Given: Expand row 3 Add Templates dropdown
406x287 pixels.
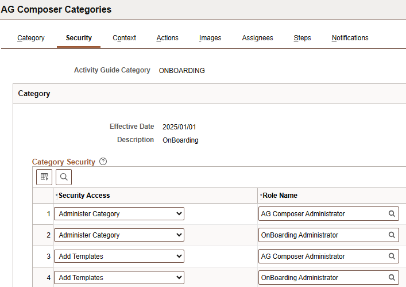Looking at the screenshot, I should tap(119, 256).
